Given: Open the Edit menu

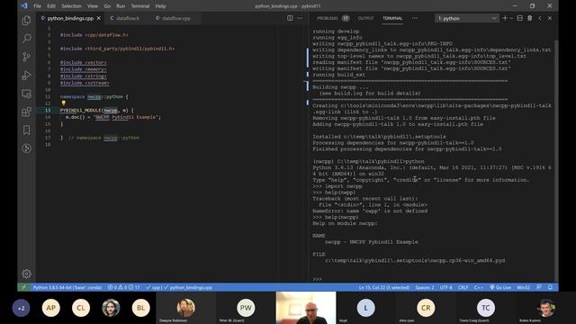Looking at the screenshot, I should 51,6.
